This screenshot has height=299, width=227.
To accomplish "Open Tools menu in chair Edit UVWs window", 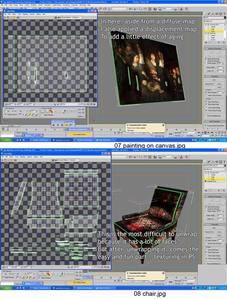I will coord(17,157).
